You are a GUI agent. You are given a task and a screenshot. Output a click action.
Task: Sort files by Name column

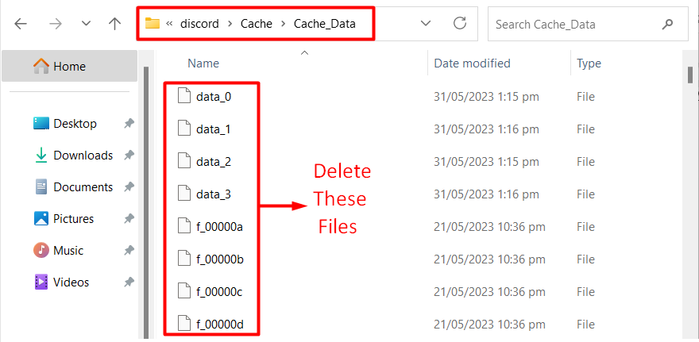point(203,63)
